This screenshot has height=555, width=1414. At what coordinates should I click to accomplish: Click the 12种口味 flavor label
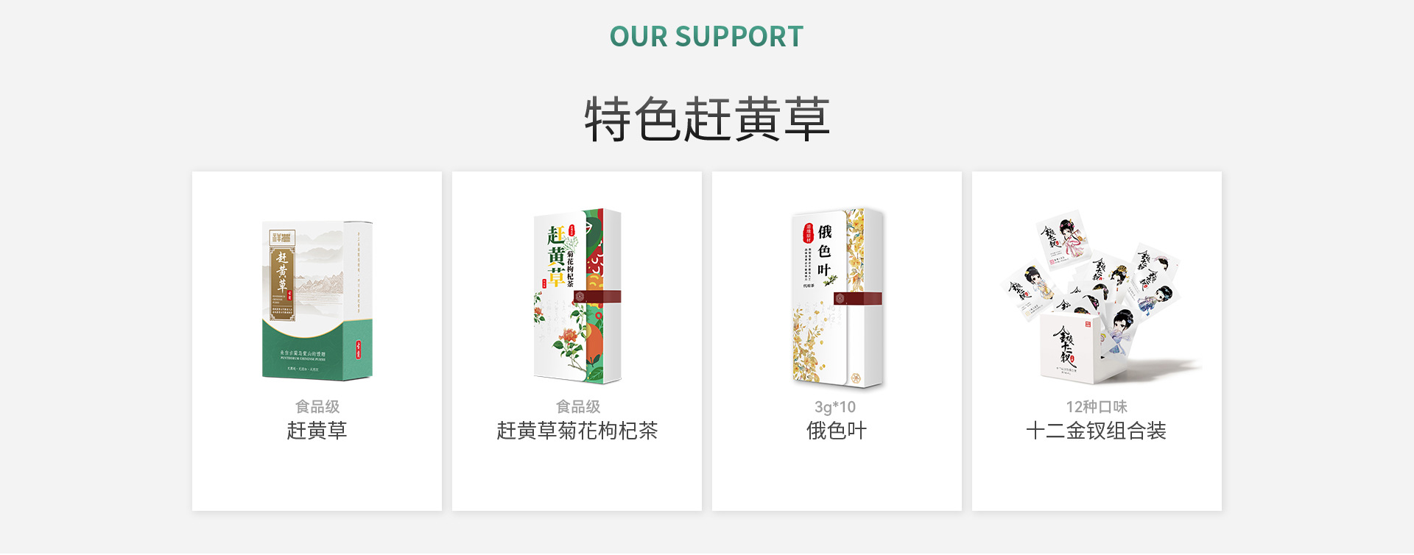click(1097, 406)
